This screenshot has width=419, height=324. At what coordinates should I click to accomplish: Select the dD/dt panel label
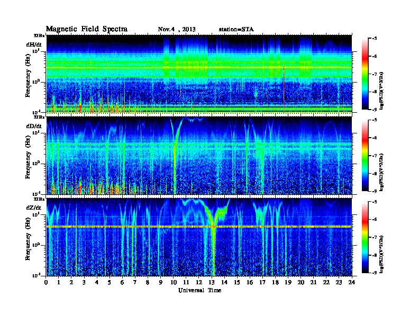pos(34,126)
